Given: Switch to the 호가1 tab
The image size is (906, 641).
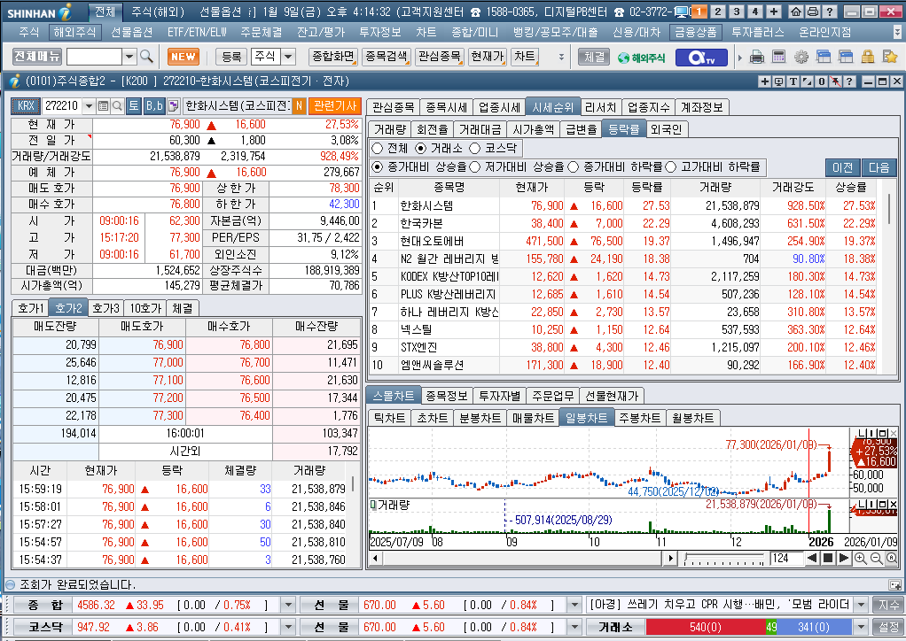Looking at the screenshot, I should click(x=31, y=308).
